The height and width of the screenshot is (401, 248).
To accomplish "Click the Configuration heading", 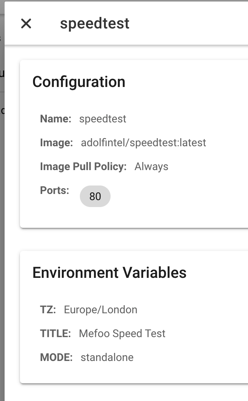I will coord(79,82).
